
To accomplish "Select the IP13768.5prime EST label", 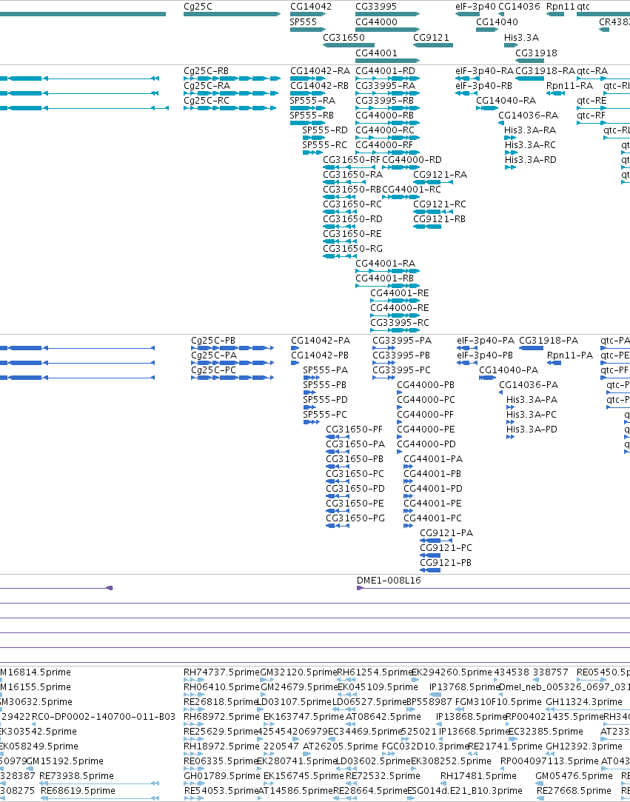I will (x=464, y=687).
